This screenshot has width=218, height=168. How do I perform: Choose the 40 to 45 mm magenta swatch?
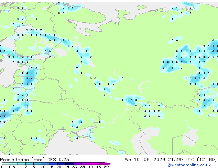(x=93, y=164)
